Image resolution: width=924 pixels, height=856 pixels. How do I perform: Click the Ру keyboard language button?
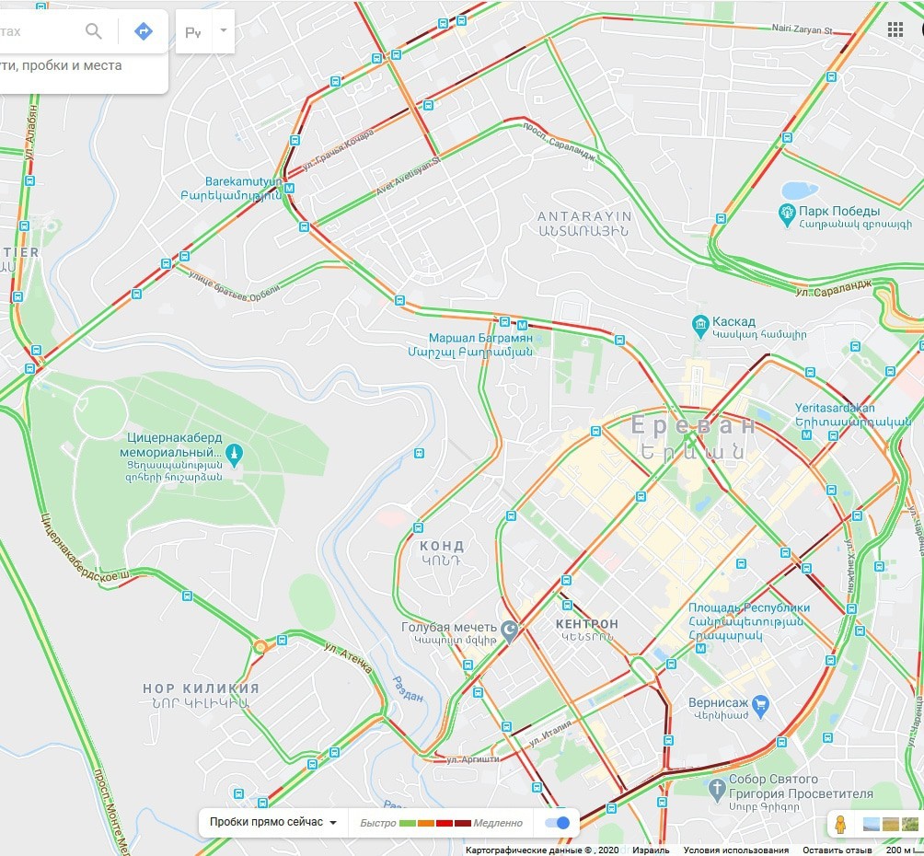(193, 32)
